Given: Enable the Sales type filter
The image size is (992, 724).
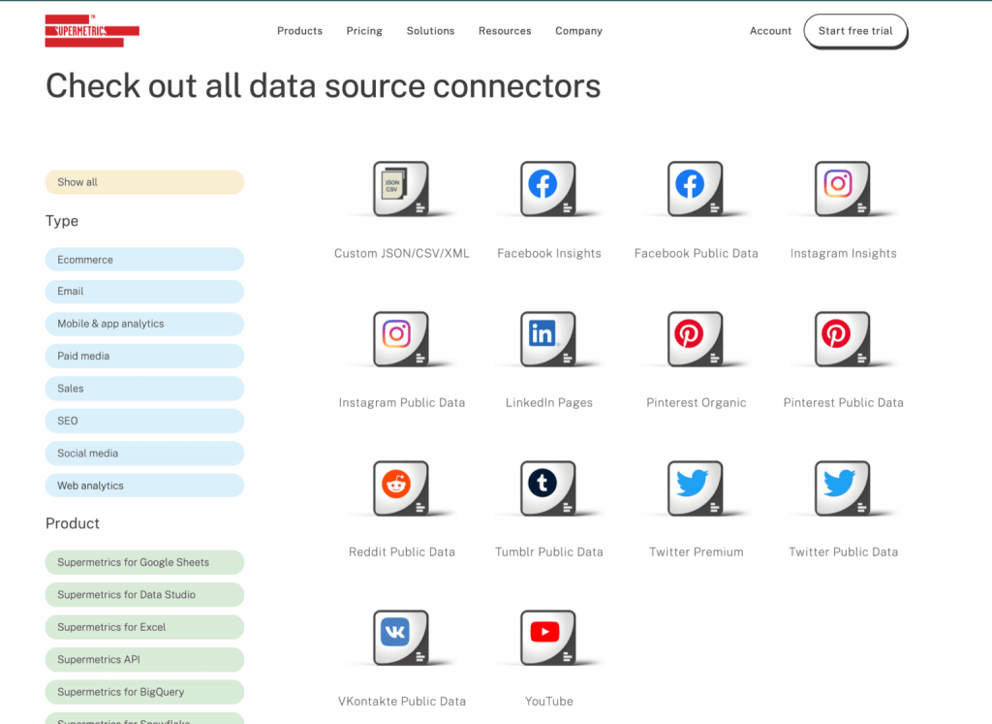Looking at the screenshot, I should (x=145, y=389).
